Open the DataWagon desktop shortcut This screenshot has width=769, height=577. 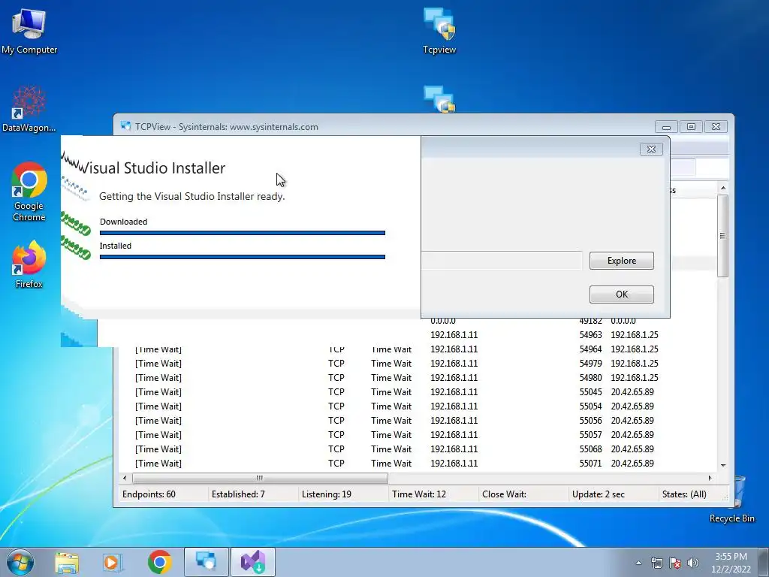click(x=29, y=109)
